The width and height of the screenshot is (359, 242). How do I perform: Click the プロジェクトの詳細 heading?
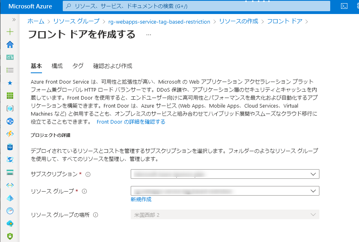coord(50,136)
